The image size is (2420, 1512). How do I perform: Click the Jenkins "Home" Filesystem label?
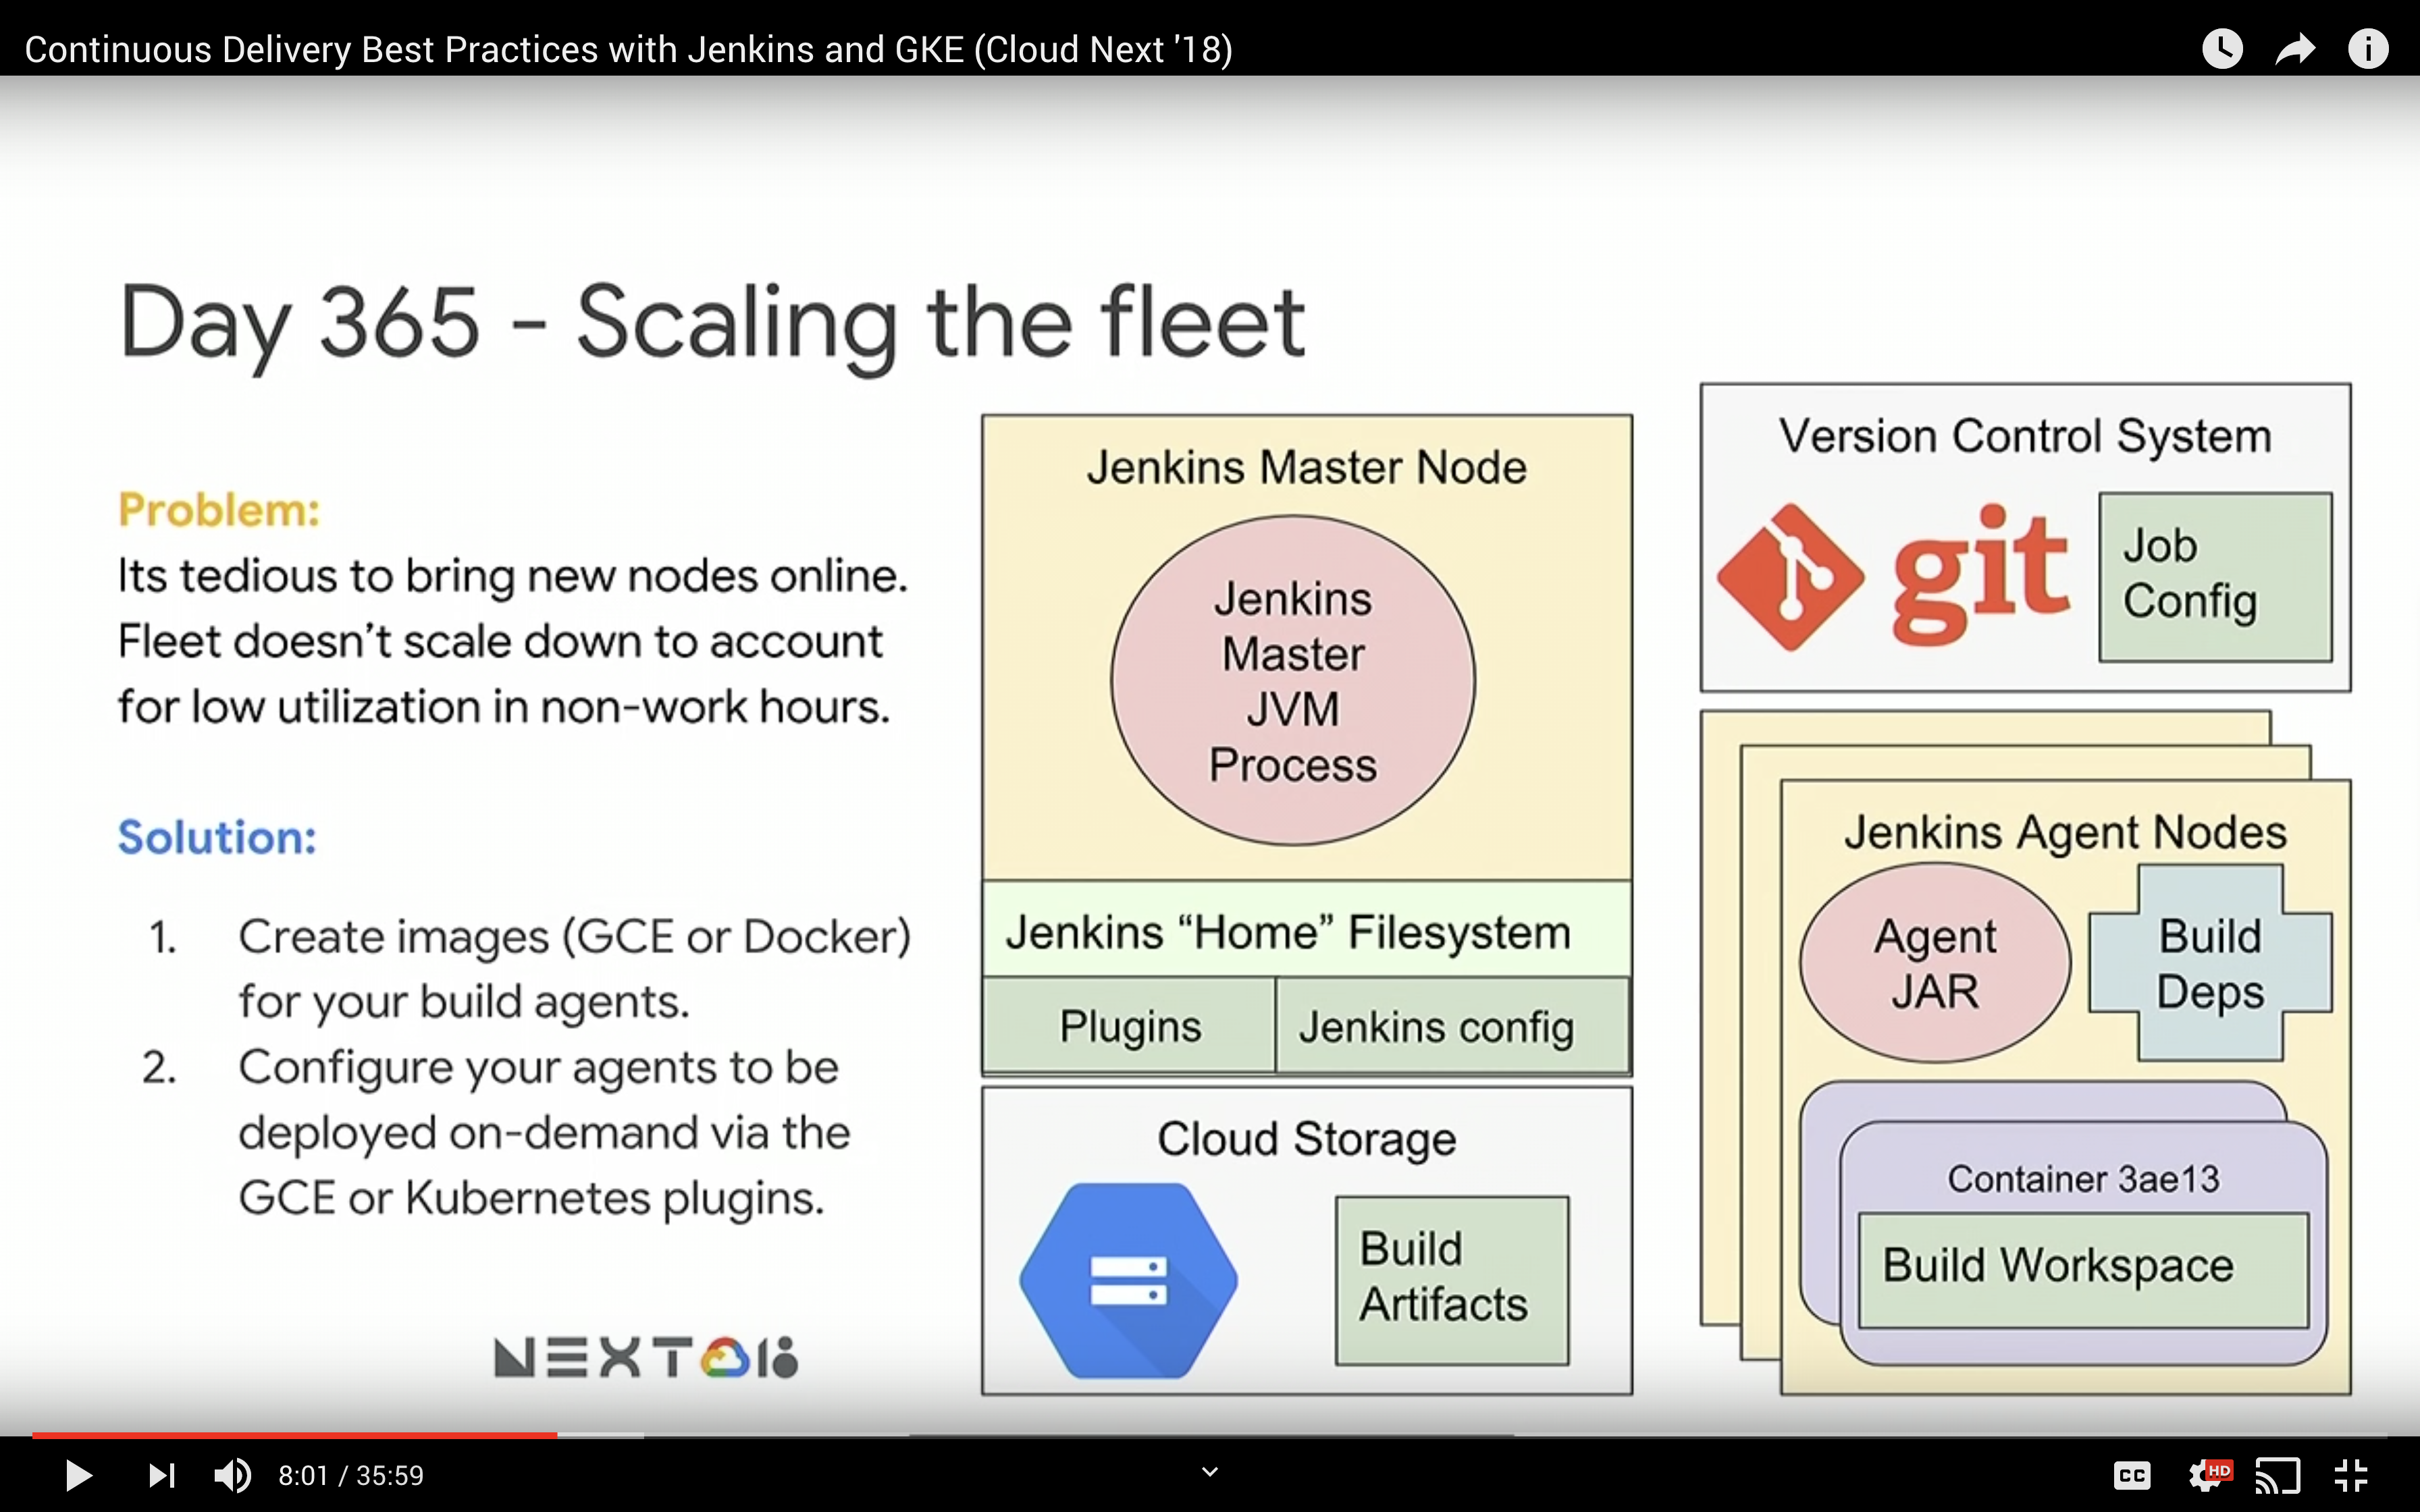[x=1288, y=932]
